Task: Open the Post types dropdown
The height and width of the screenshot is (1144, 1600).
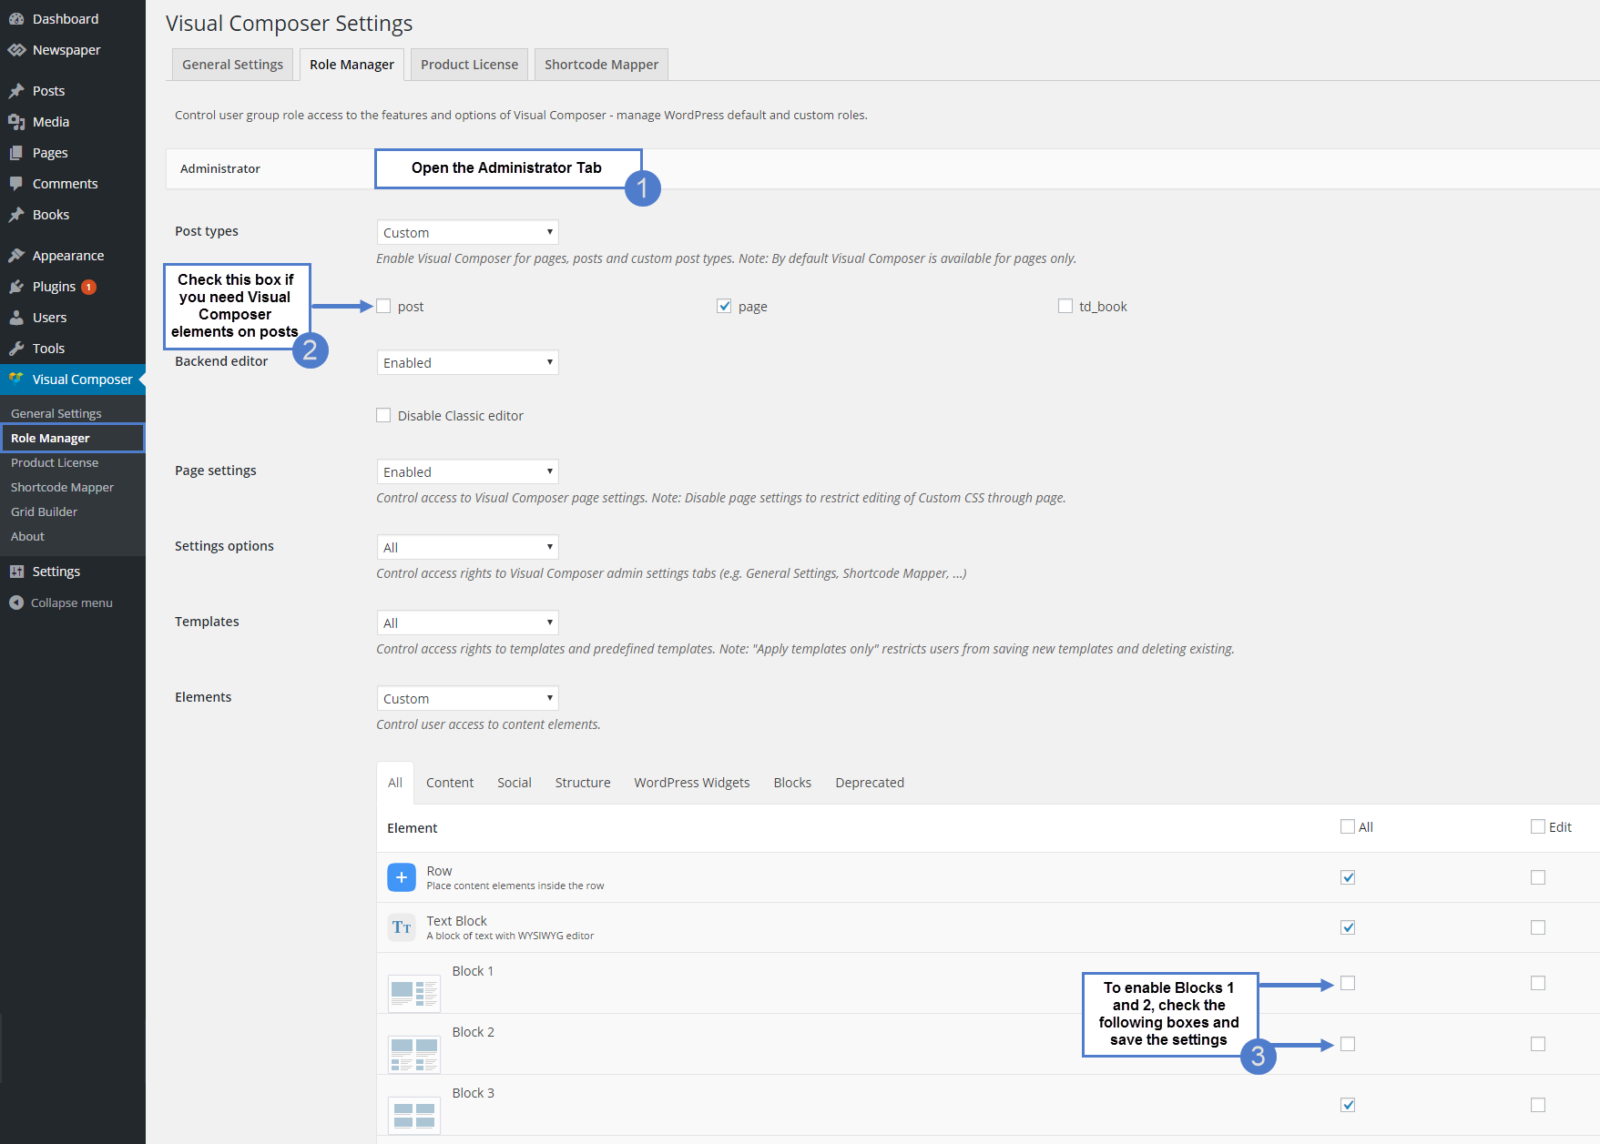Action: coord(467,232)
